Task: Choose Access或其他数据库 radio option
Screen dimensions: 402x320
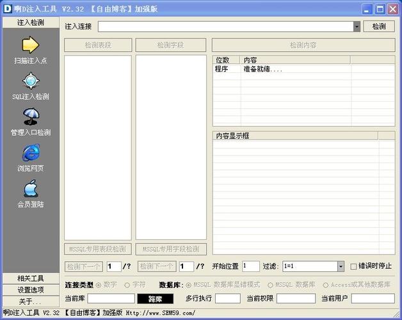Action: (326, 284)
